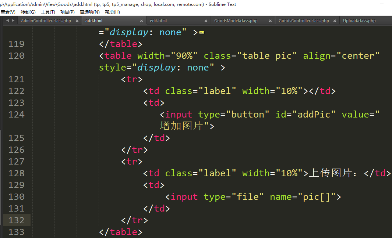This screenshot has height=238, width=392.
Task: Switch to the Upload.class.php tab
Action: tap(359, 21)
